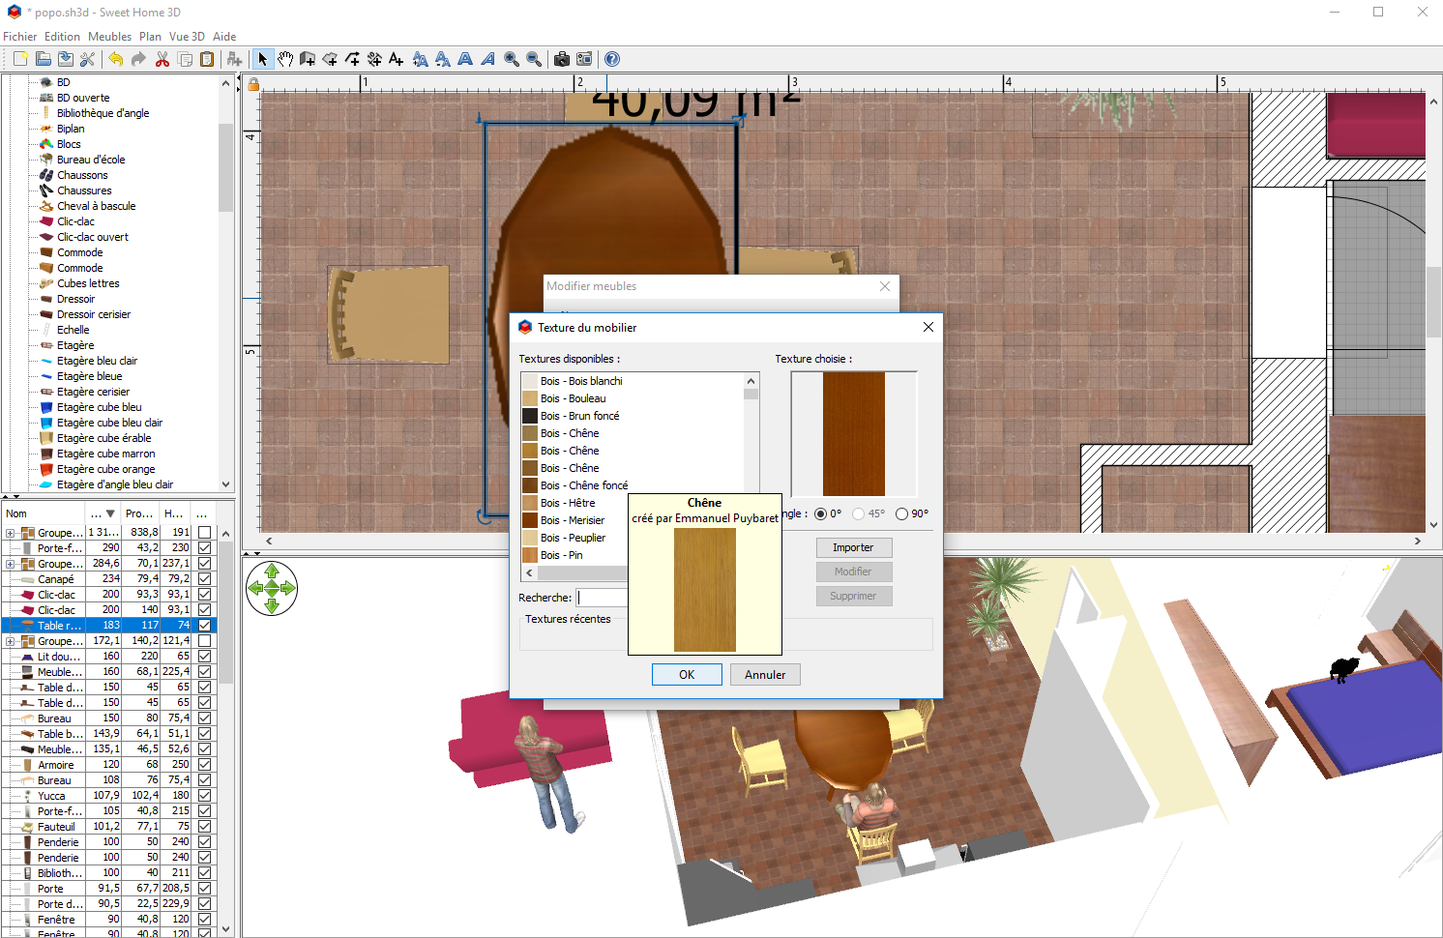Activate the Create dimensions tool
1443x938 pixels.
coord(374,59)
